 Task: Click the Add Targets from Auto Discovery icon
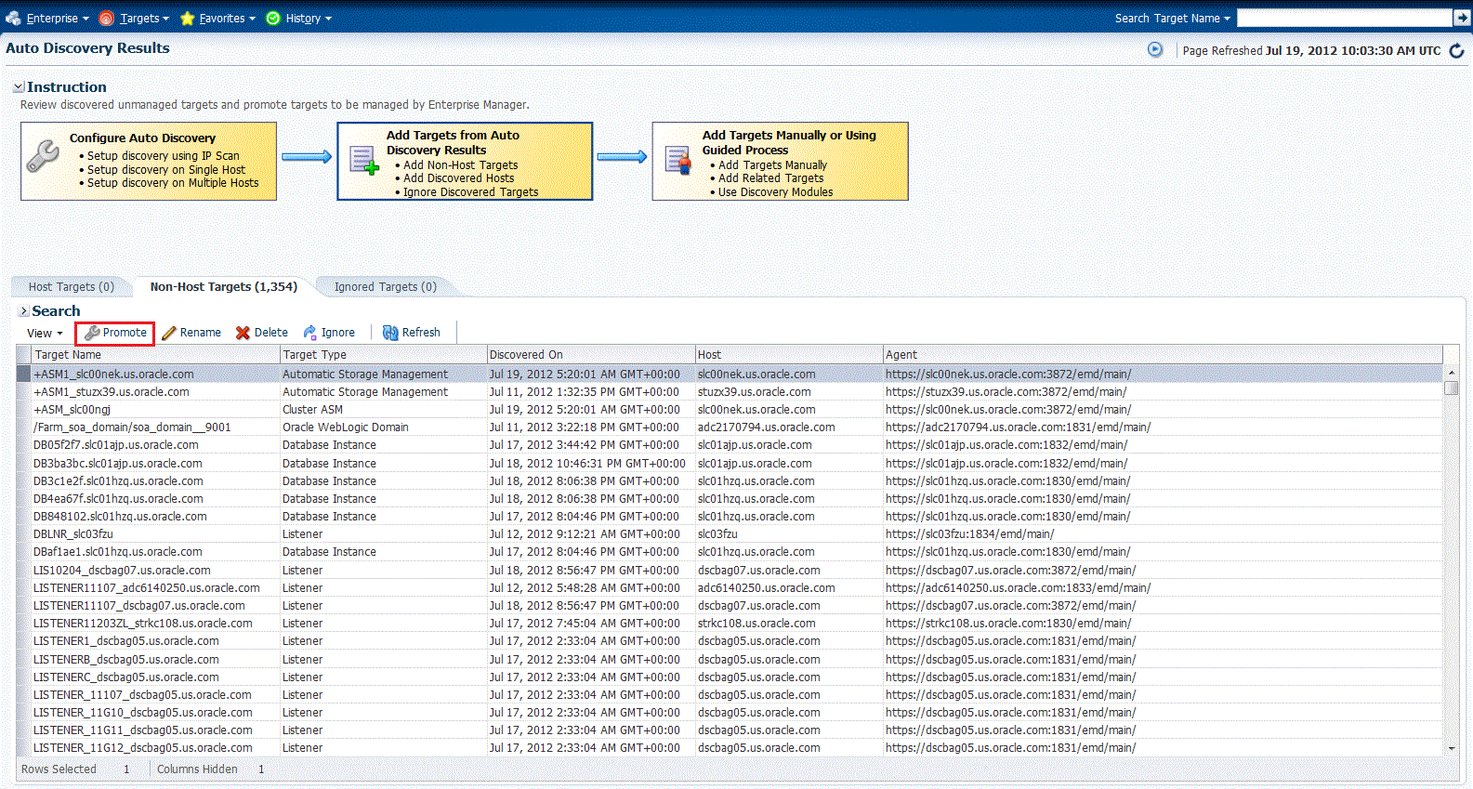(x=363, y=161)
